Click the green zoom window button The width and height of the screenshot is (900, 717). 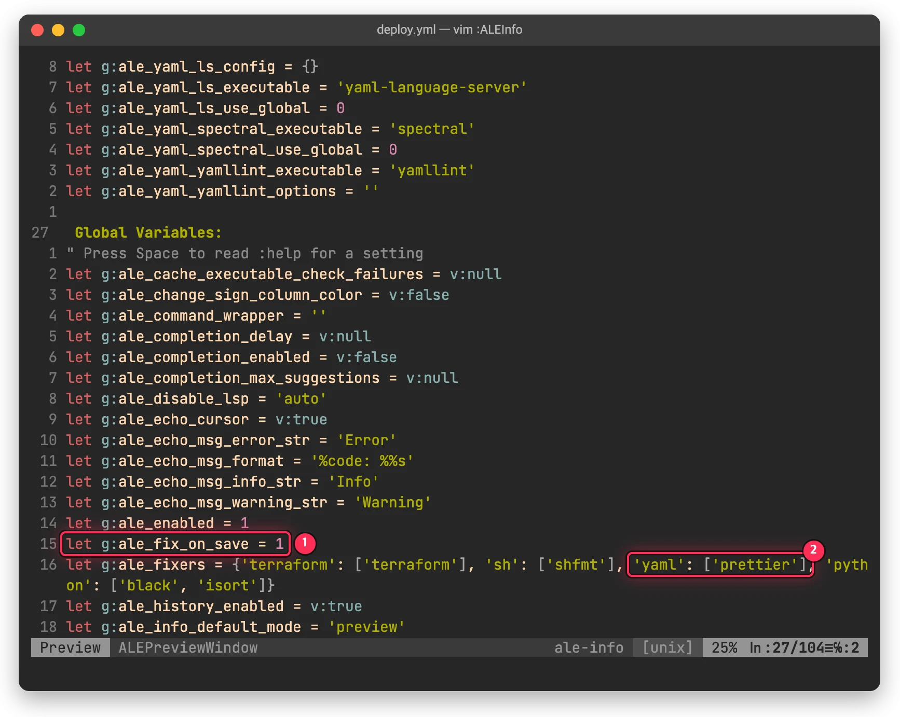tap(79, 30)
